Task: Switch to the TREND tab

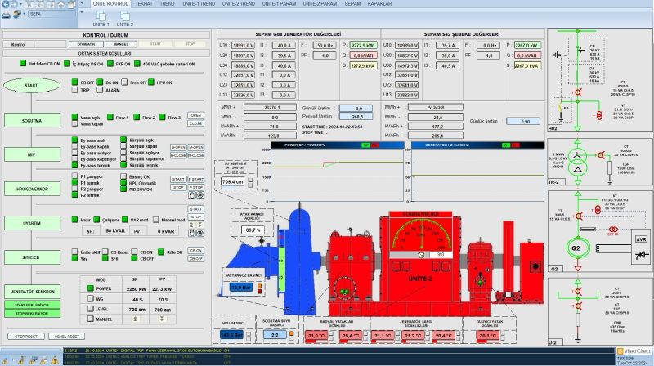Action: (168, 4)
